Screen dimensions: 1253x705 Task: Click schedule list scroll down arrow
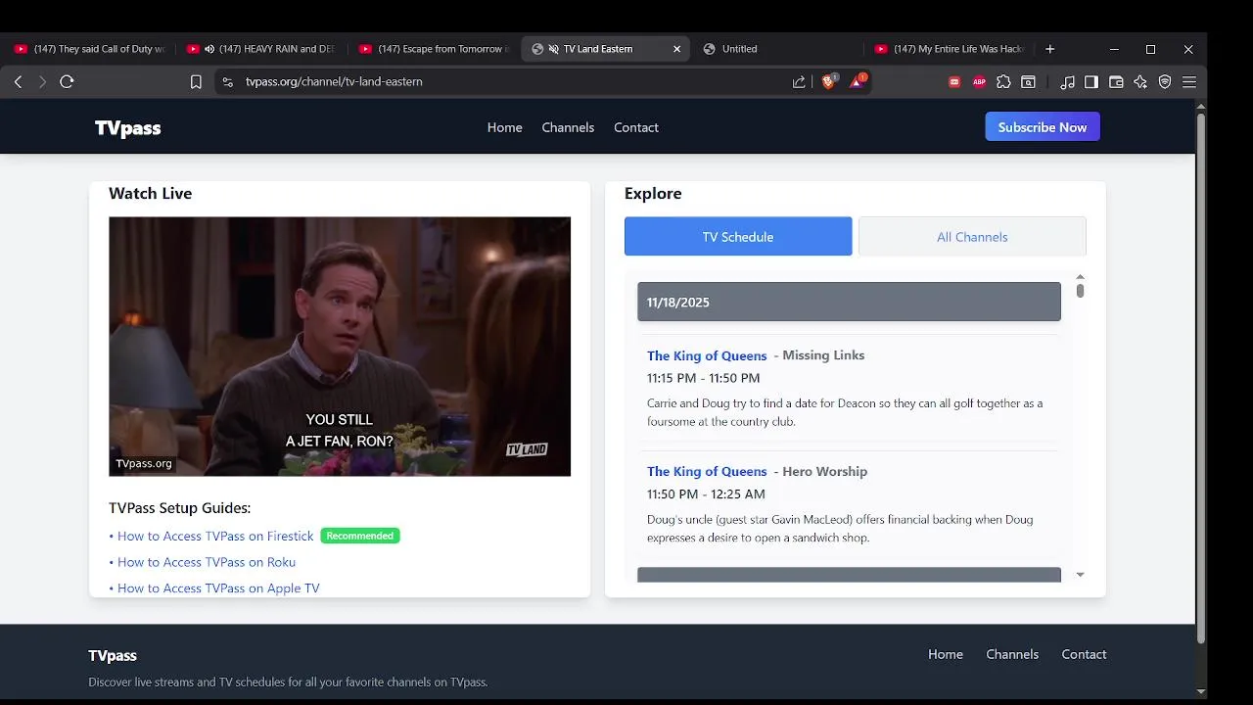1080,575
